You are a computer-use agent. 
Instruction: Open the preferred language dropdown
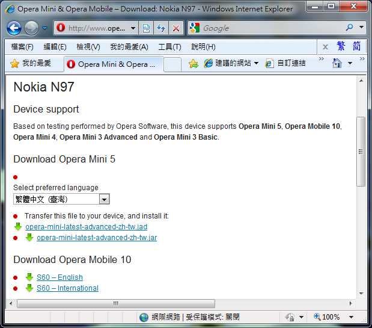coord(104,199)
